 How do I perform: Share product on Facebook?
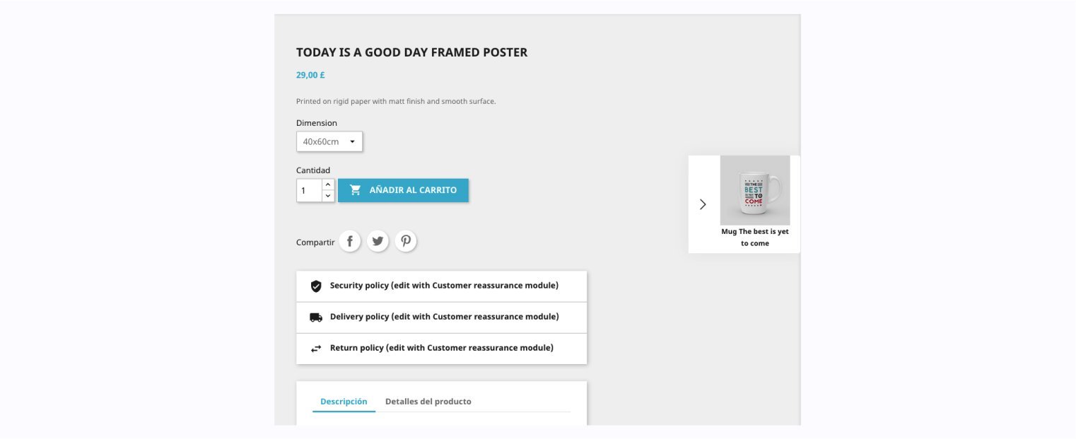point(349,242)
